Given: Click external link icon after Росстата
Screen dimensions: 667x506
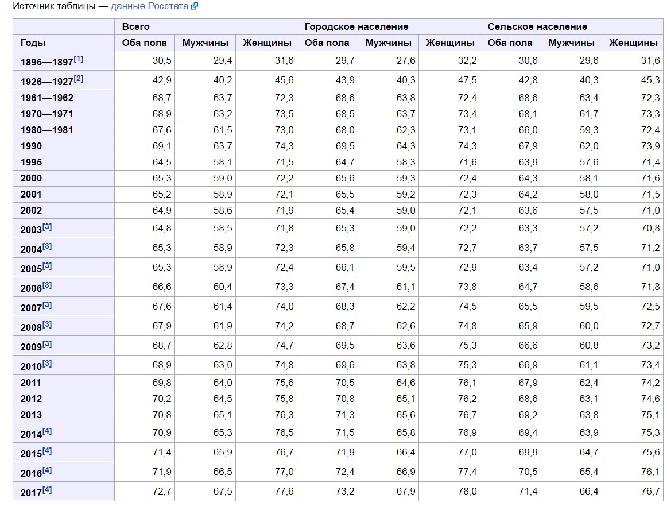Looking at the screenshot, I should pyautogui.click(x=195, y=6).
